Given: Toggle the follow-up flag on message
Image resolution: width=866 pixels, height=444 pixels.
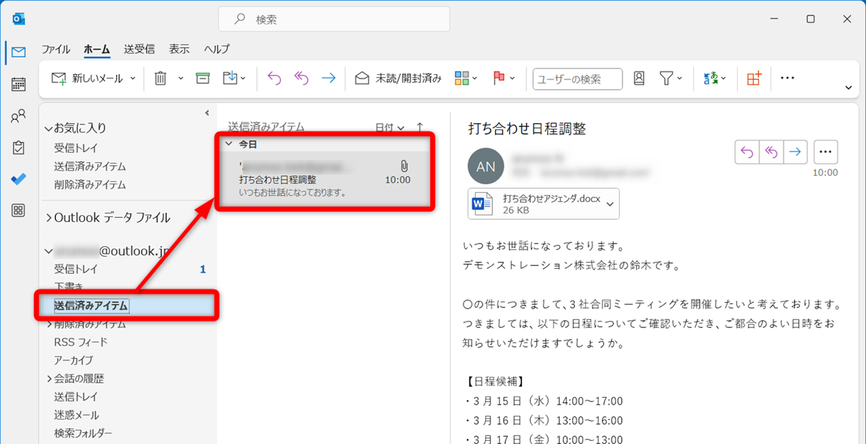Looking at the screenshot, I should pos(499,78).
